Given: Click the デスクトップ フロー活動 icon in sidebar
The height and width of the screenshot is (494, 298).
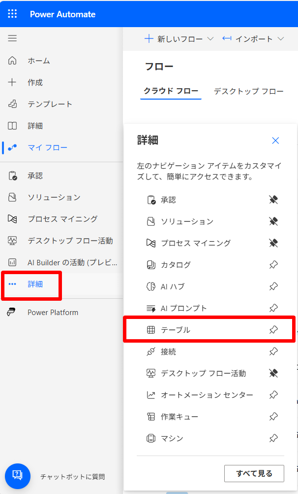Looking at the screenshot, I should (x=12, y=241).
